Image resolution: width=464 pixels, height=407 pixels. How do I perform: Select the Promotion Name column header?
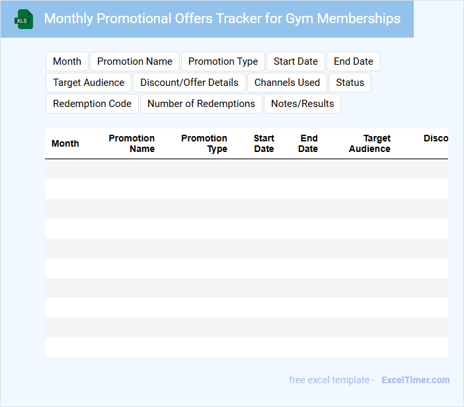click(132, 143)
